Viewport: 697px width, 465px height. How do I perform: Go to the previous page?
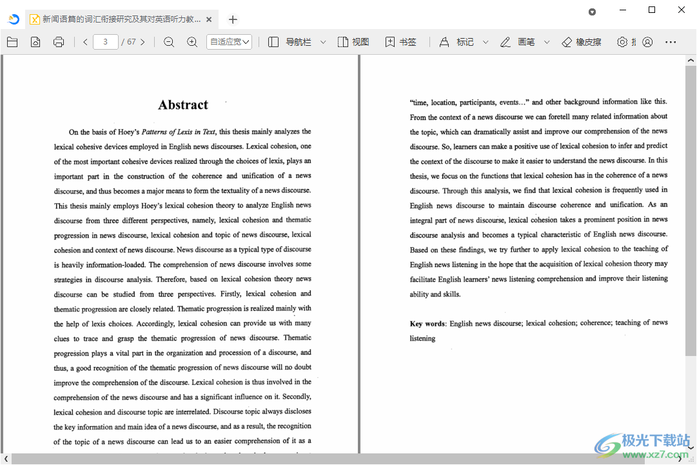point(85,42)
